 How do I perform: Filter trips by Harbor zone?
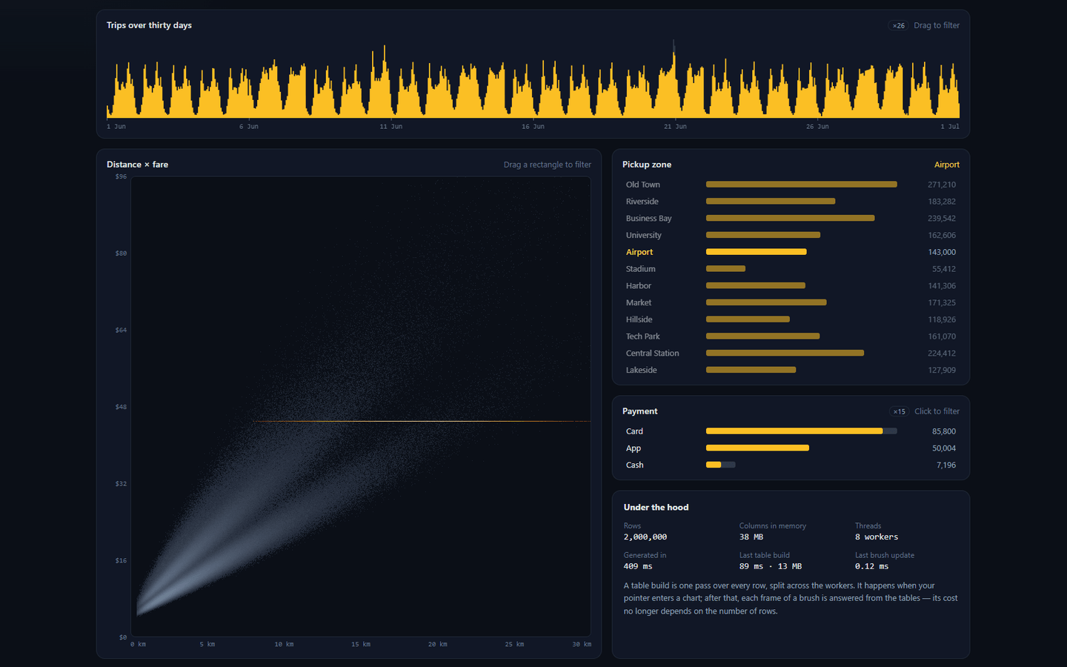791,286
